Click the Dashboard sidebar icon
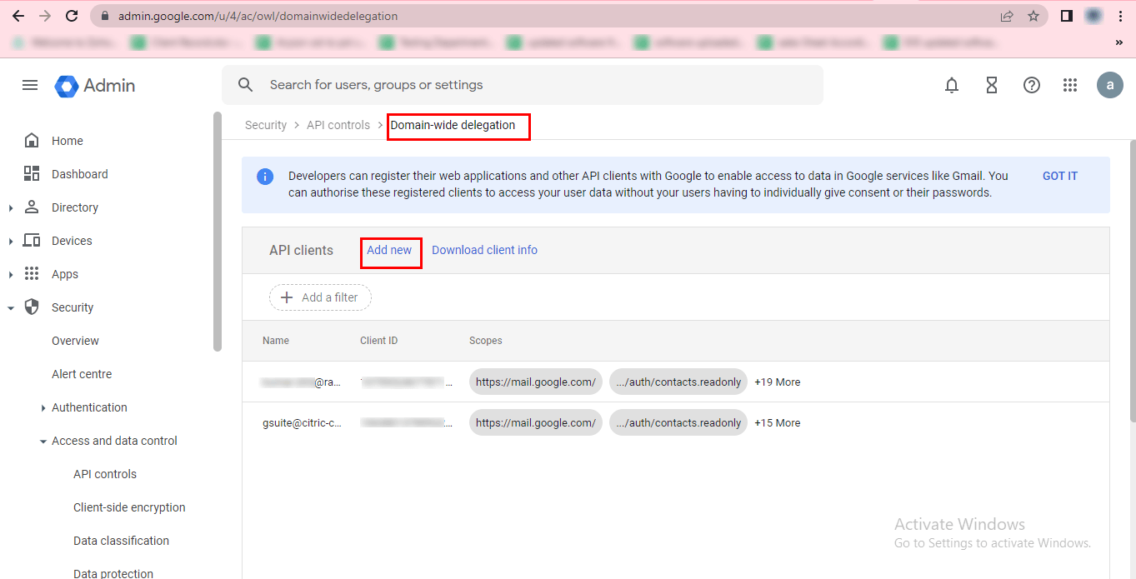The height and width of the screenshot is (579, 1136). pyautogui.click(x=32, y=173)
